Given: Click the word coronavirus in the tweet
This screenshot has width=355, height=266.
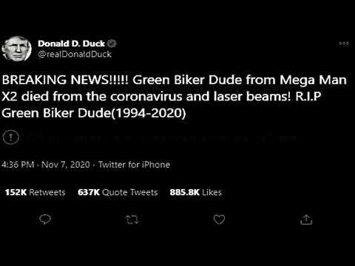Looking at the screenshot, I should pyautogui.click(x=146, y=96).
